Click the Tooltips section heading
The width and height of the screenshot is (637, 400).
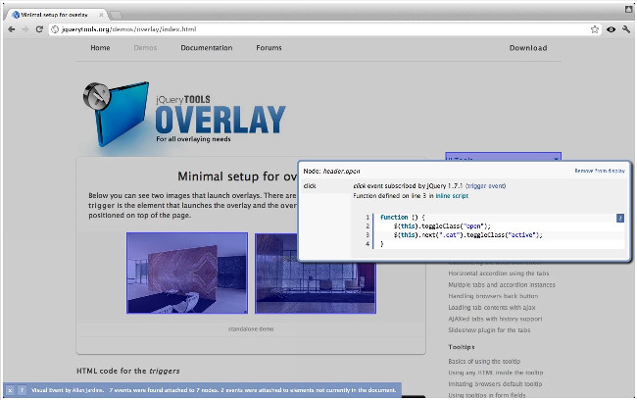tap(462, 347)
